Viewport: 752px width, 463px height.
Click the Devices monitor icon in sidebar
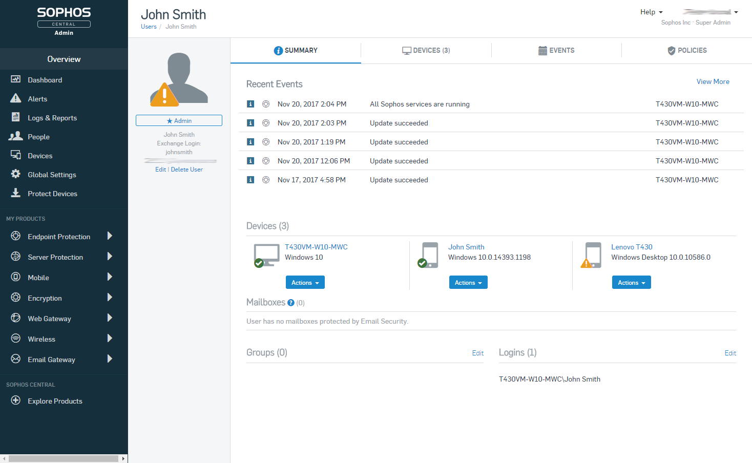pyautogui.click(x=16, y=155)
